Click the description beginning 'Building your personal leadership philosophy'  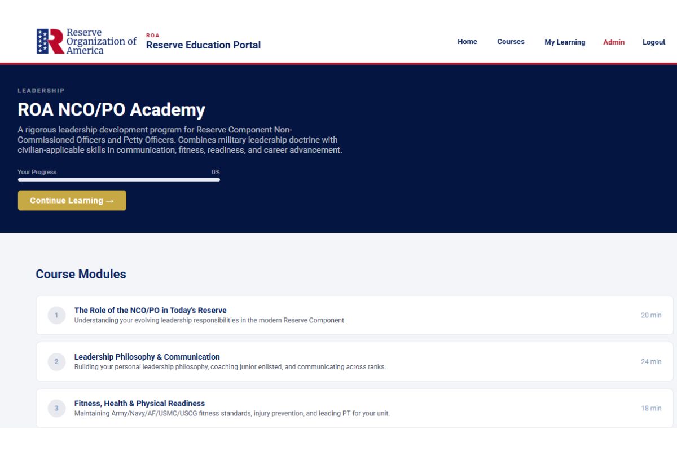pos(230,367)
